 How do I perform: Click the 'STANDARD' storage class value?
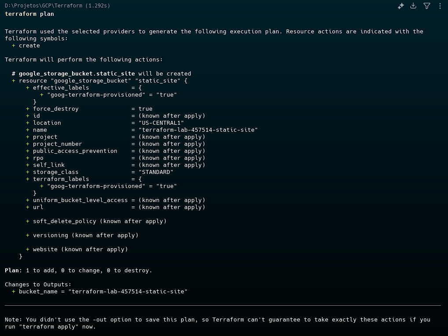click(x=156, y=172)
